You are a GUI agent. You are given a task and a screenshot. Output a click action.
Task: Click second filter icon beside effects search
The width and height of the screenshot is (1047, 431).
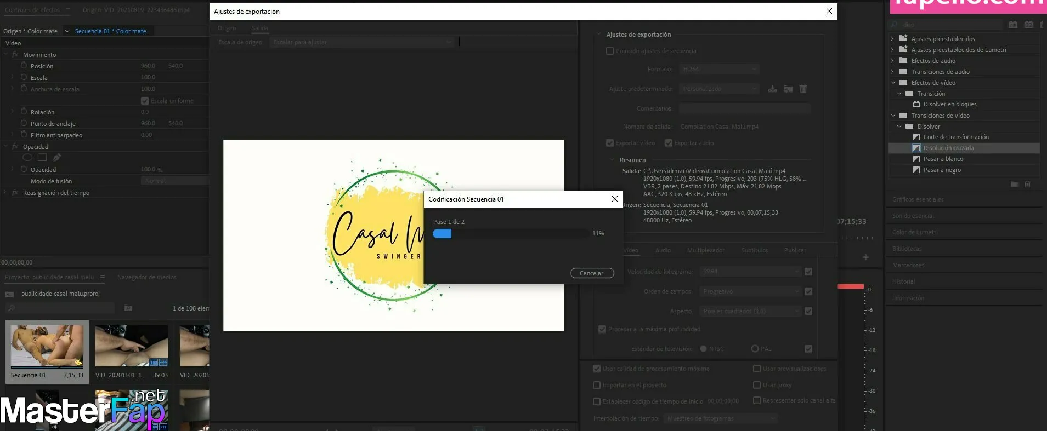1029,25
